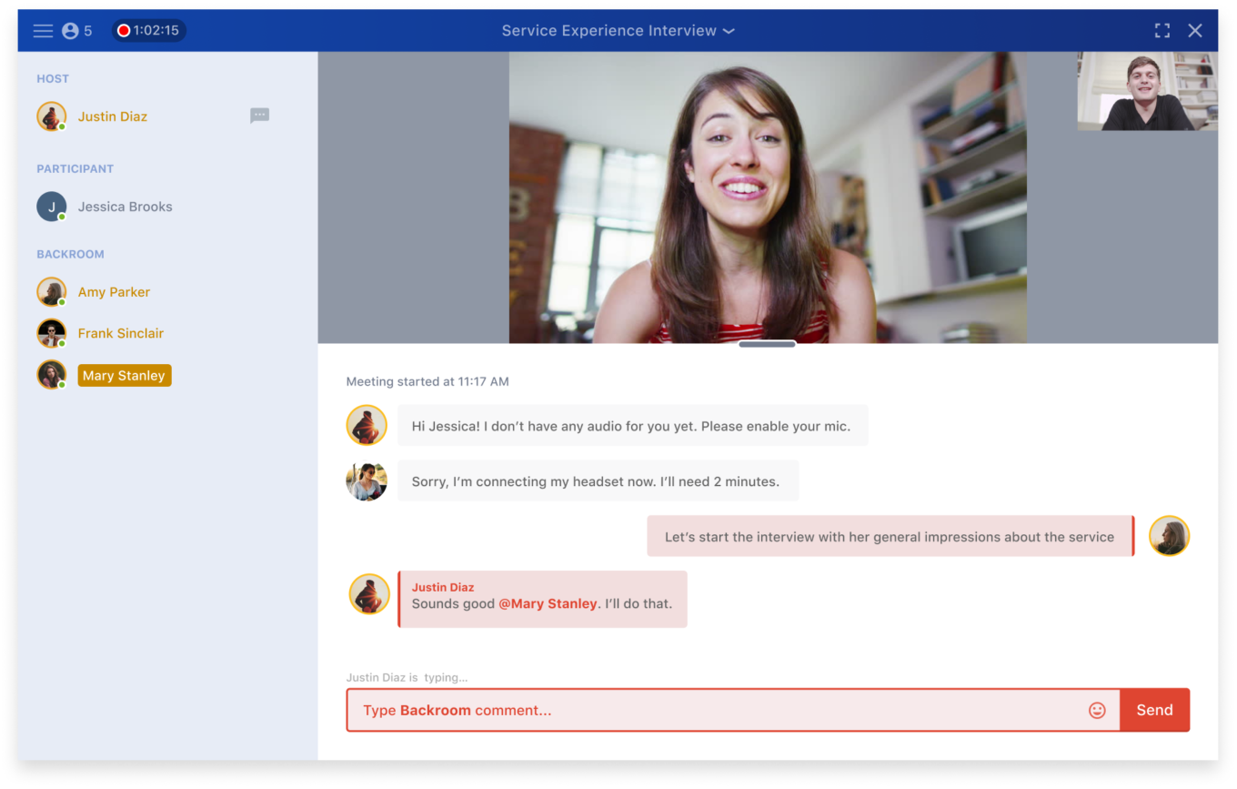
Task: Click the BACKROOM section label
Action: (x=70, y=255)
